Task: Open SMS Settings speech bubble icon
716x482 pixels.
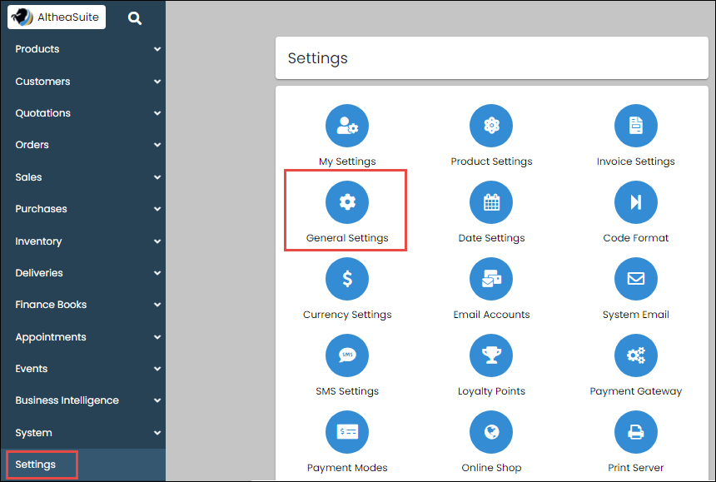Action: tap(347, 355)
